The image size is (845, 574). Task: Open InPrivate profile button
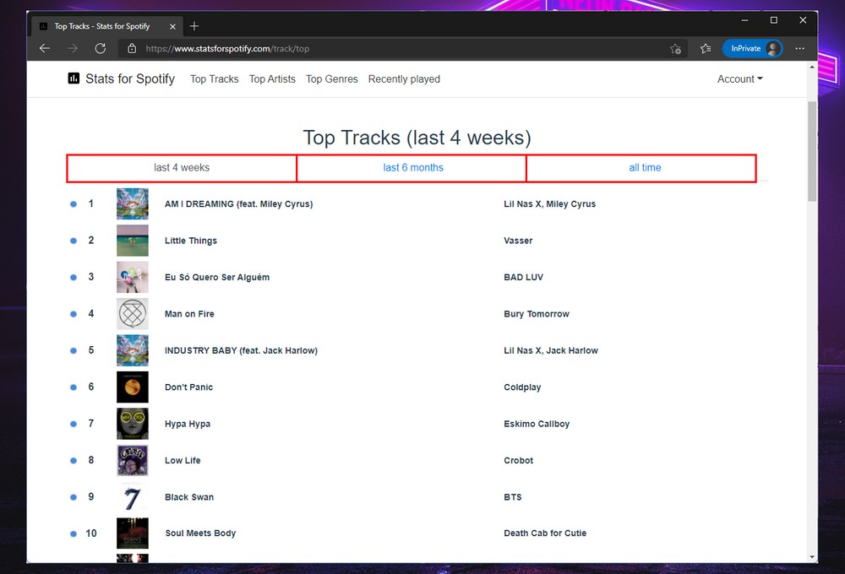pyautogui.click(x=752, y=48)
